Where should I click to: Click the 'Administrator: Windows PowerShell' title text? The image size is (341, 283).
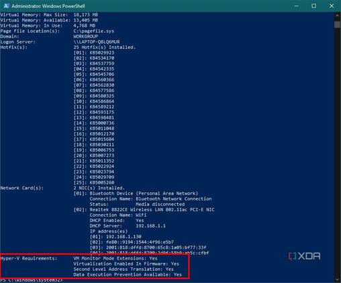click(48, 6)
